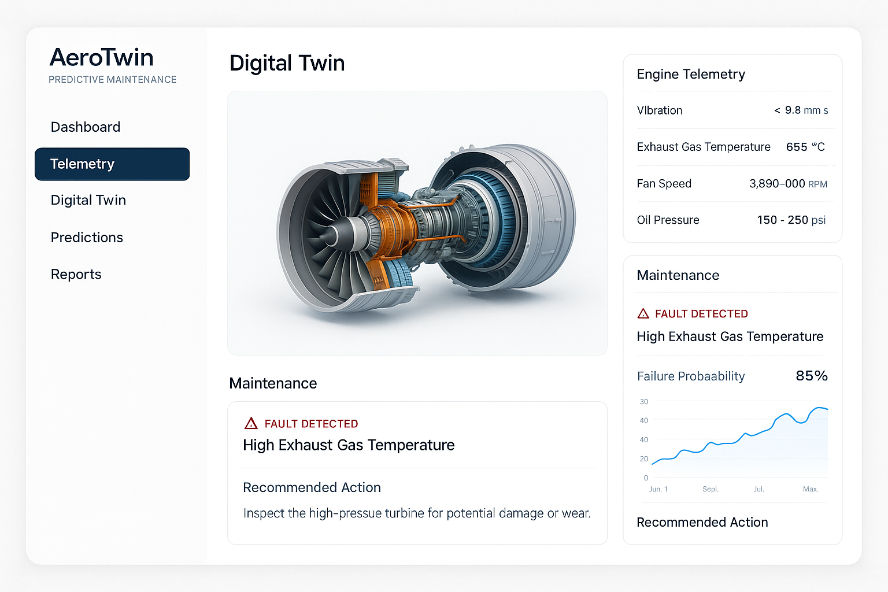Click the Sepl. chart axis label
Viewport: 888px width, 592px height.
pyautogui.click(x=711, y=489)
